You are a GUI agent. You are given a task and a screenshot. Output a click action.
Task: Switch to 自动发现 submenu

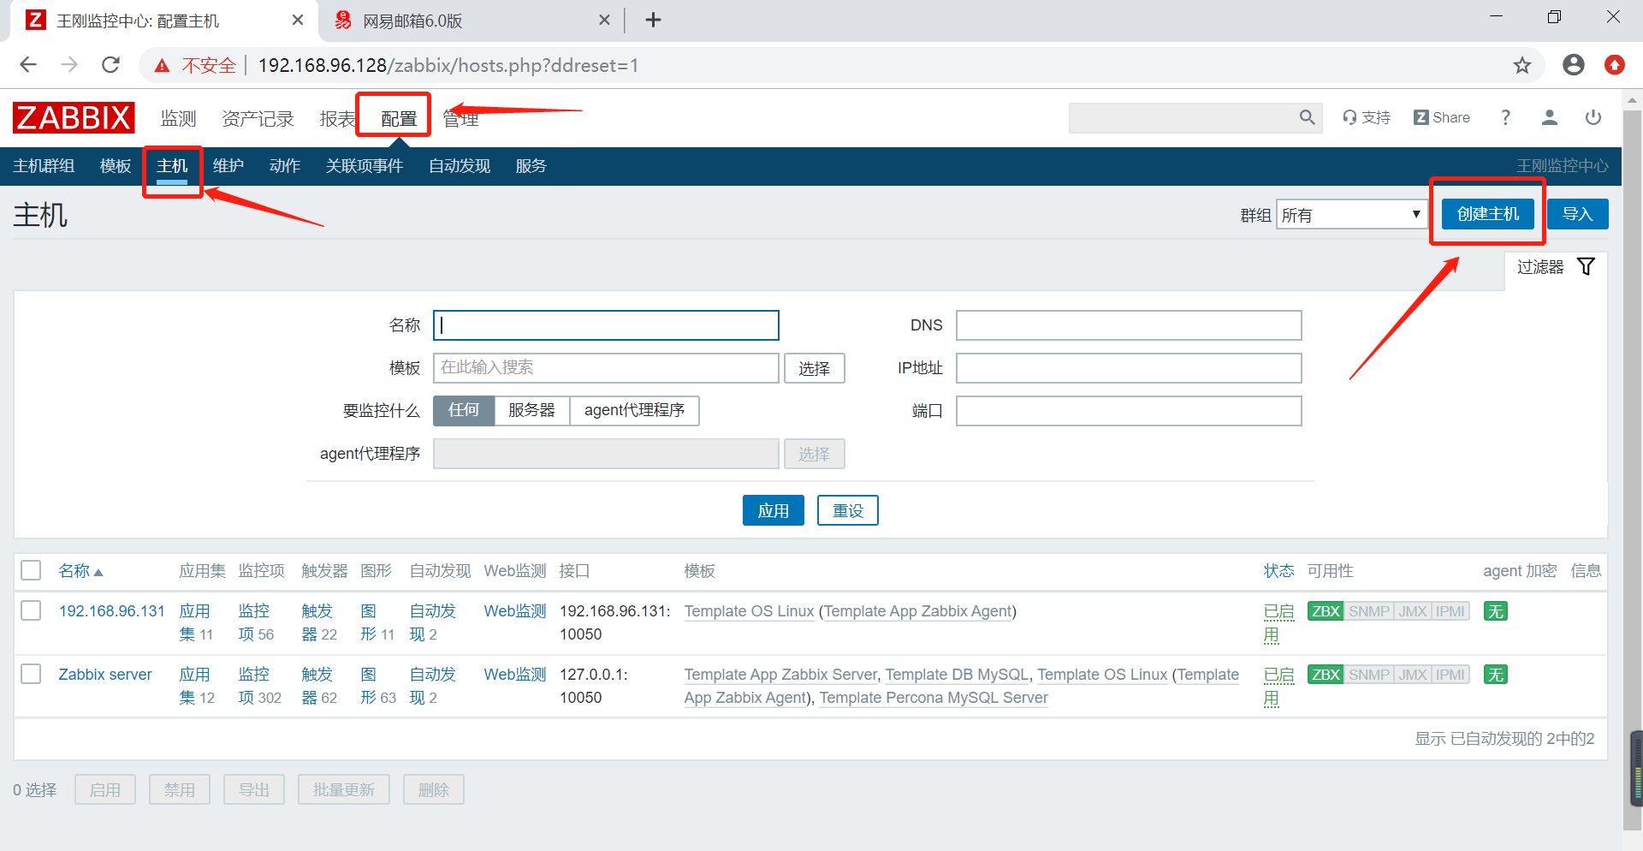[x=460, y=166]
